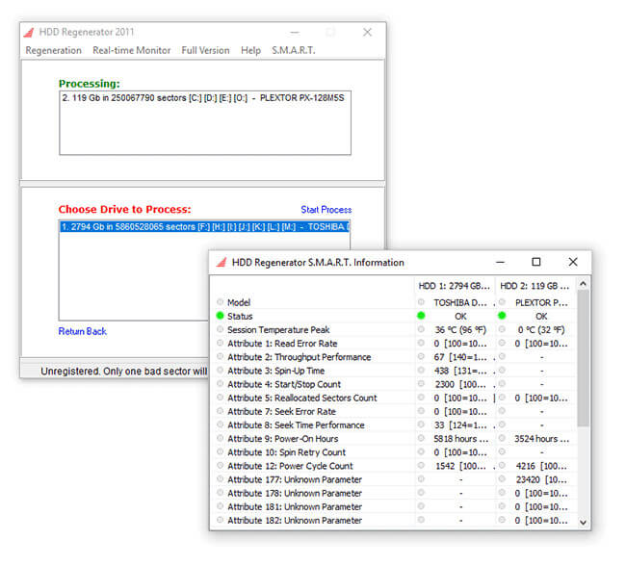Screen dimensions: 626x566
Task: Click the scroll up arrow in S.M.A.R.T. list
Action: click(x=583, y=284)
